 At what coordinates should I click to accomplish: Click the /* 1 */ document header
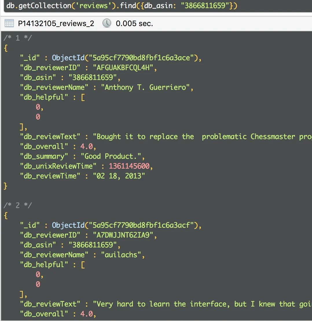(18, 38)
